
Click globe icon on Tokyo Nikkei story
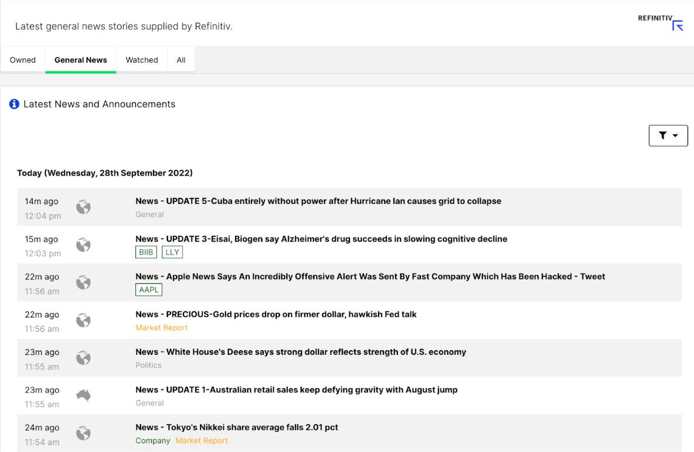(x=83, y=433)
